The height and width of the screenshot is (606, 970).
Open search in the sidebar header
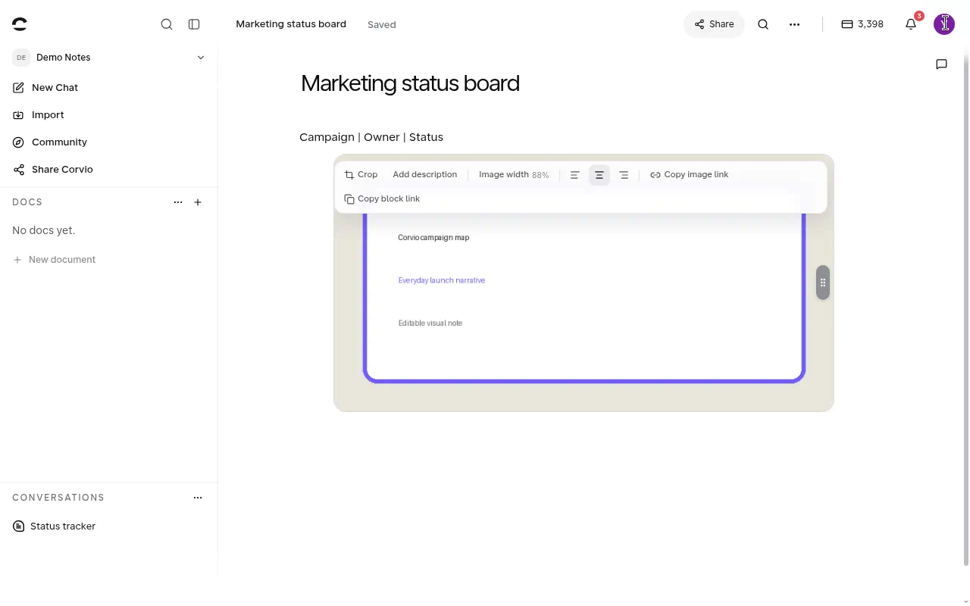click(x=167, y=24)
